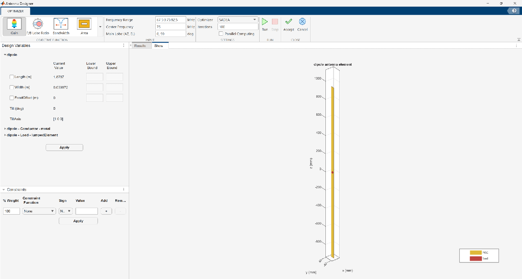Expand dipole - Conductor - metal section
The image size is (522, 279).
(x=5, y=128)
